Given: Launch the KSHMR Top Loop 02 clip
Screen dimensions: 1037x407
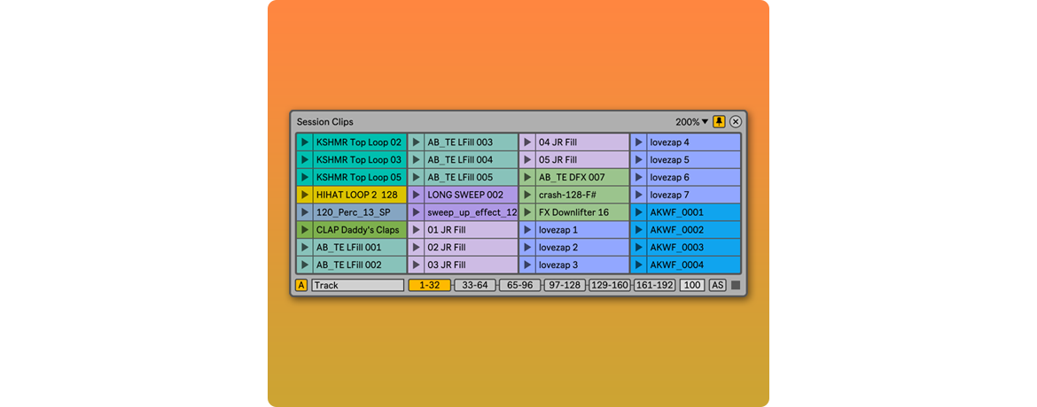Looking at the screenshot, I should point(305,142).
